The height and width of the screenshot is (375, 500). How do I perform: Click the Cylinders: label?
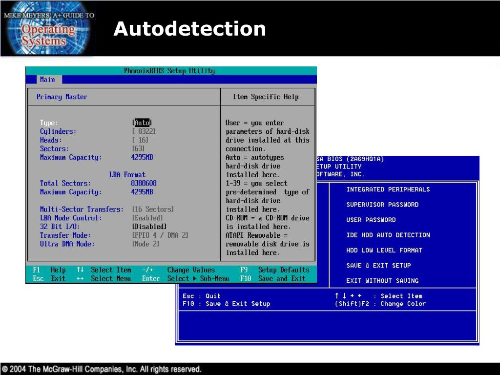coord(58,131)
